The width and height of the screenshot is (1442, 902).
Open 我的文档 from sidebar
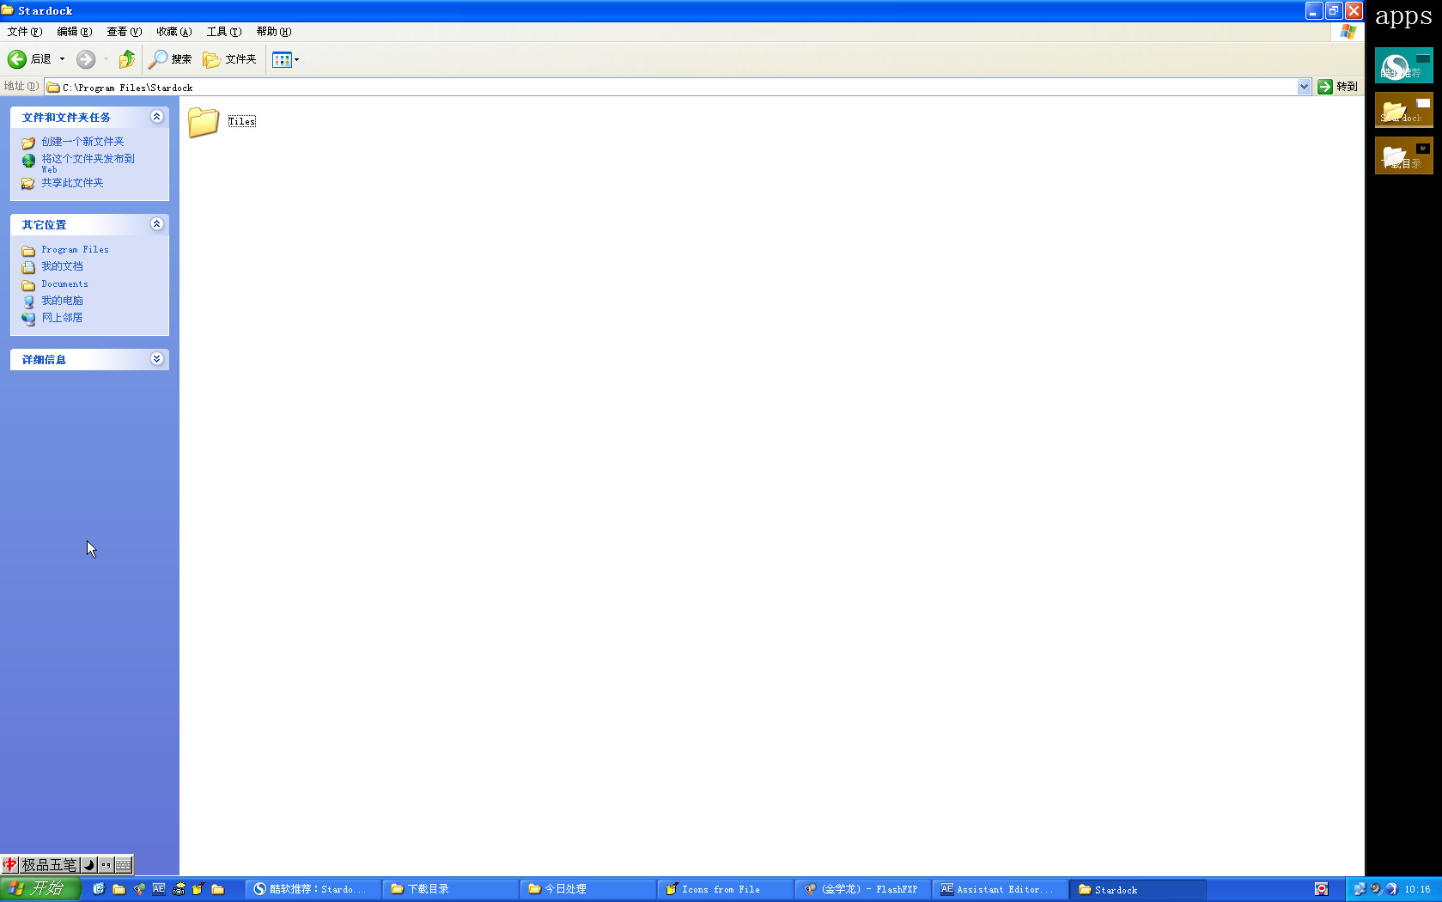click(x=63, y=266)
